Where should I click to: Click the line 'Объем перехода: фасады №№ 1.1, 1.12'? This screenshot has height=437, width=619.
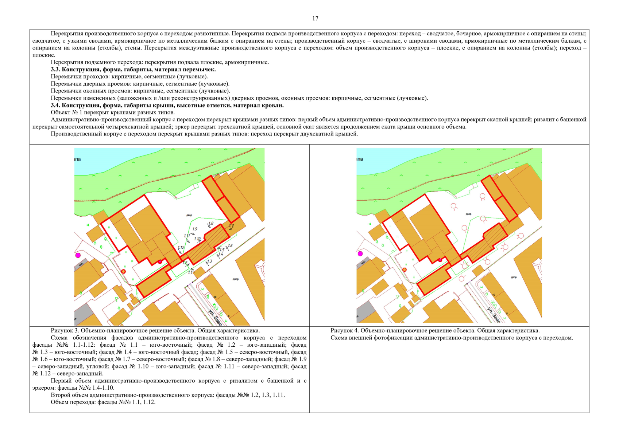(103, 402)
